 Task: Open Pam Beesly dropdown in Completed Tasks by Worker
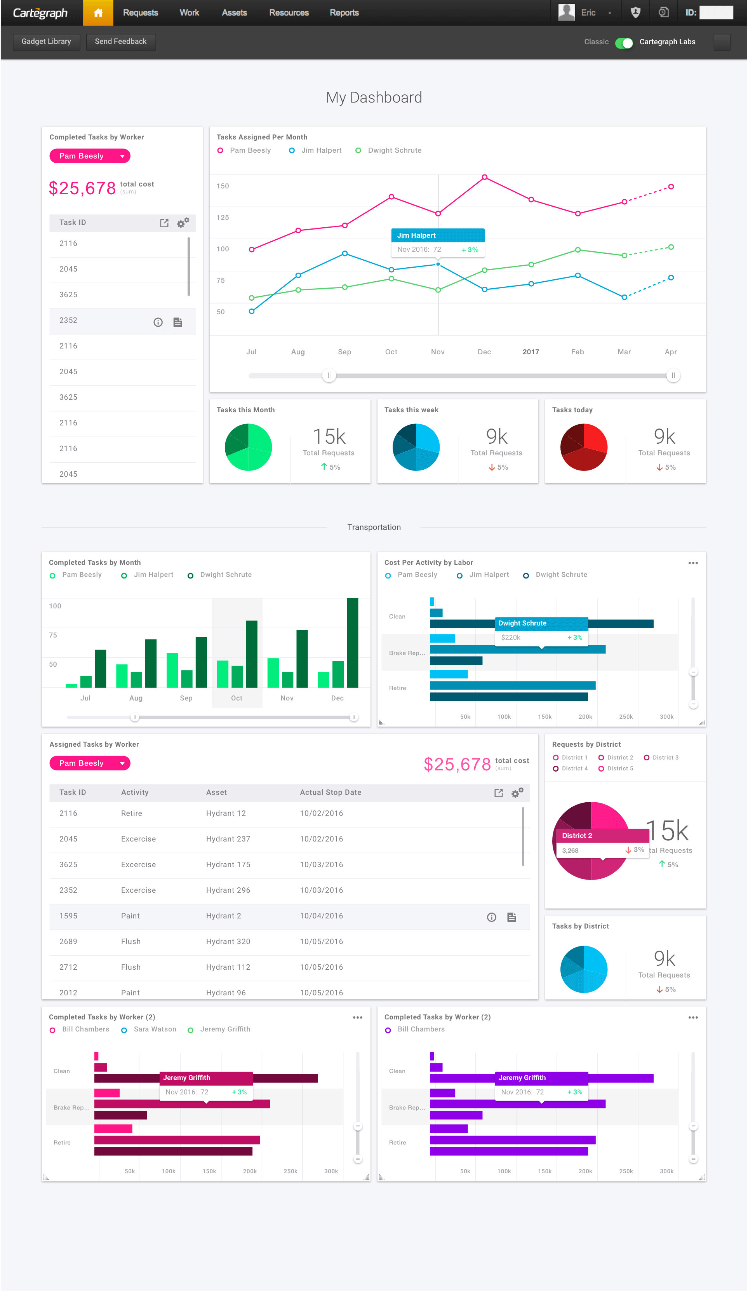(90, 156)
